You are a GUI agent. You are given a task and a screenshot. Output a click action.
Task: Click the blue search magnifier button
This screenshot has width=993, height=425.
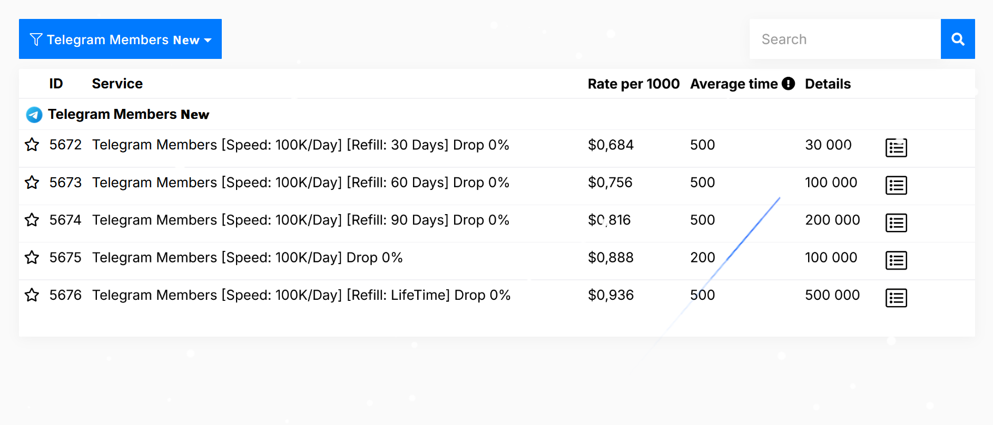click(957, 39)
